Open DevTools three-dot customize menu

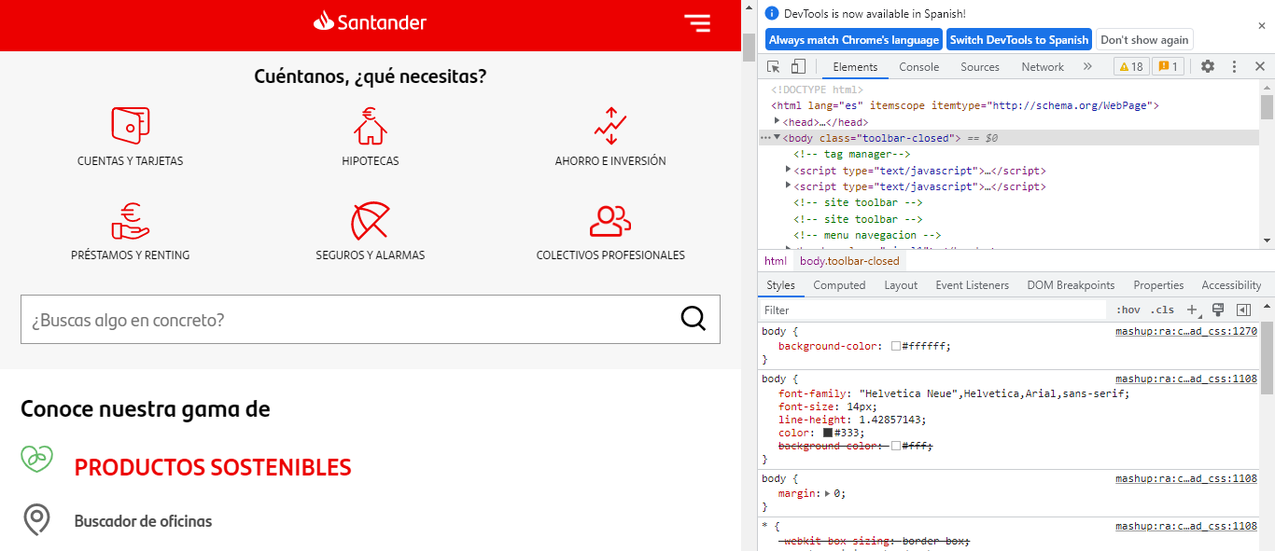point(1234,66)
